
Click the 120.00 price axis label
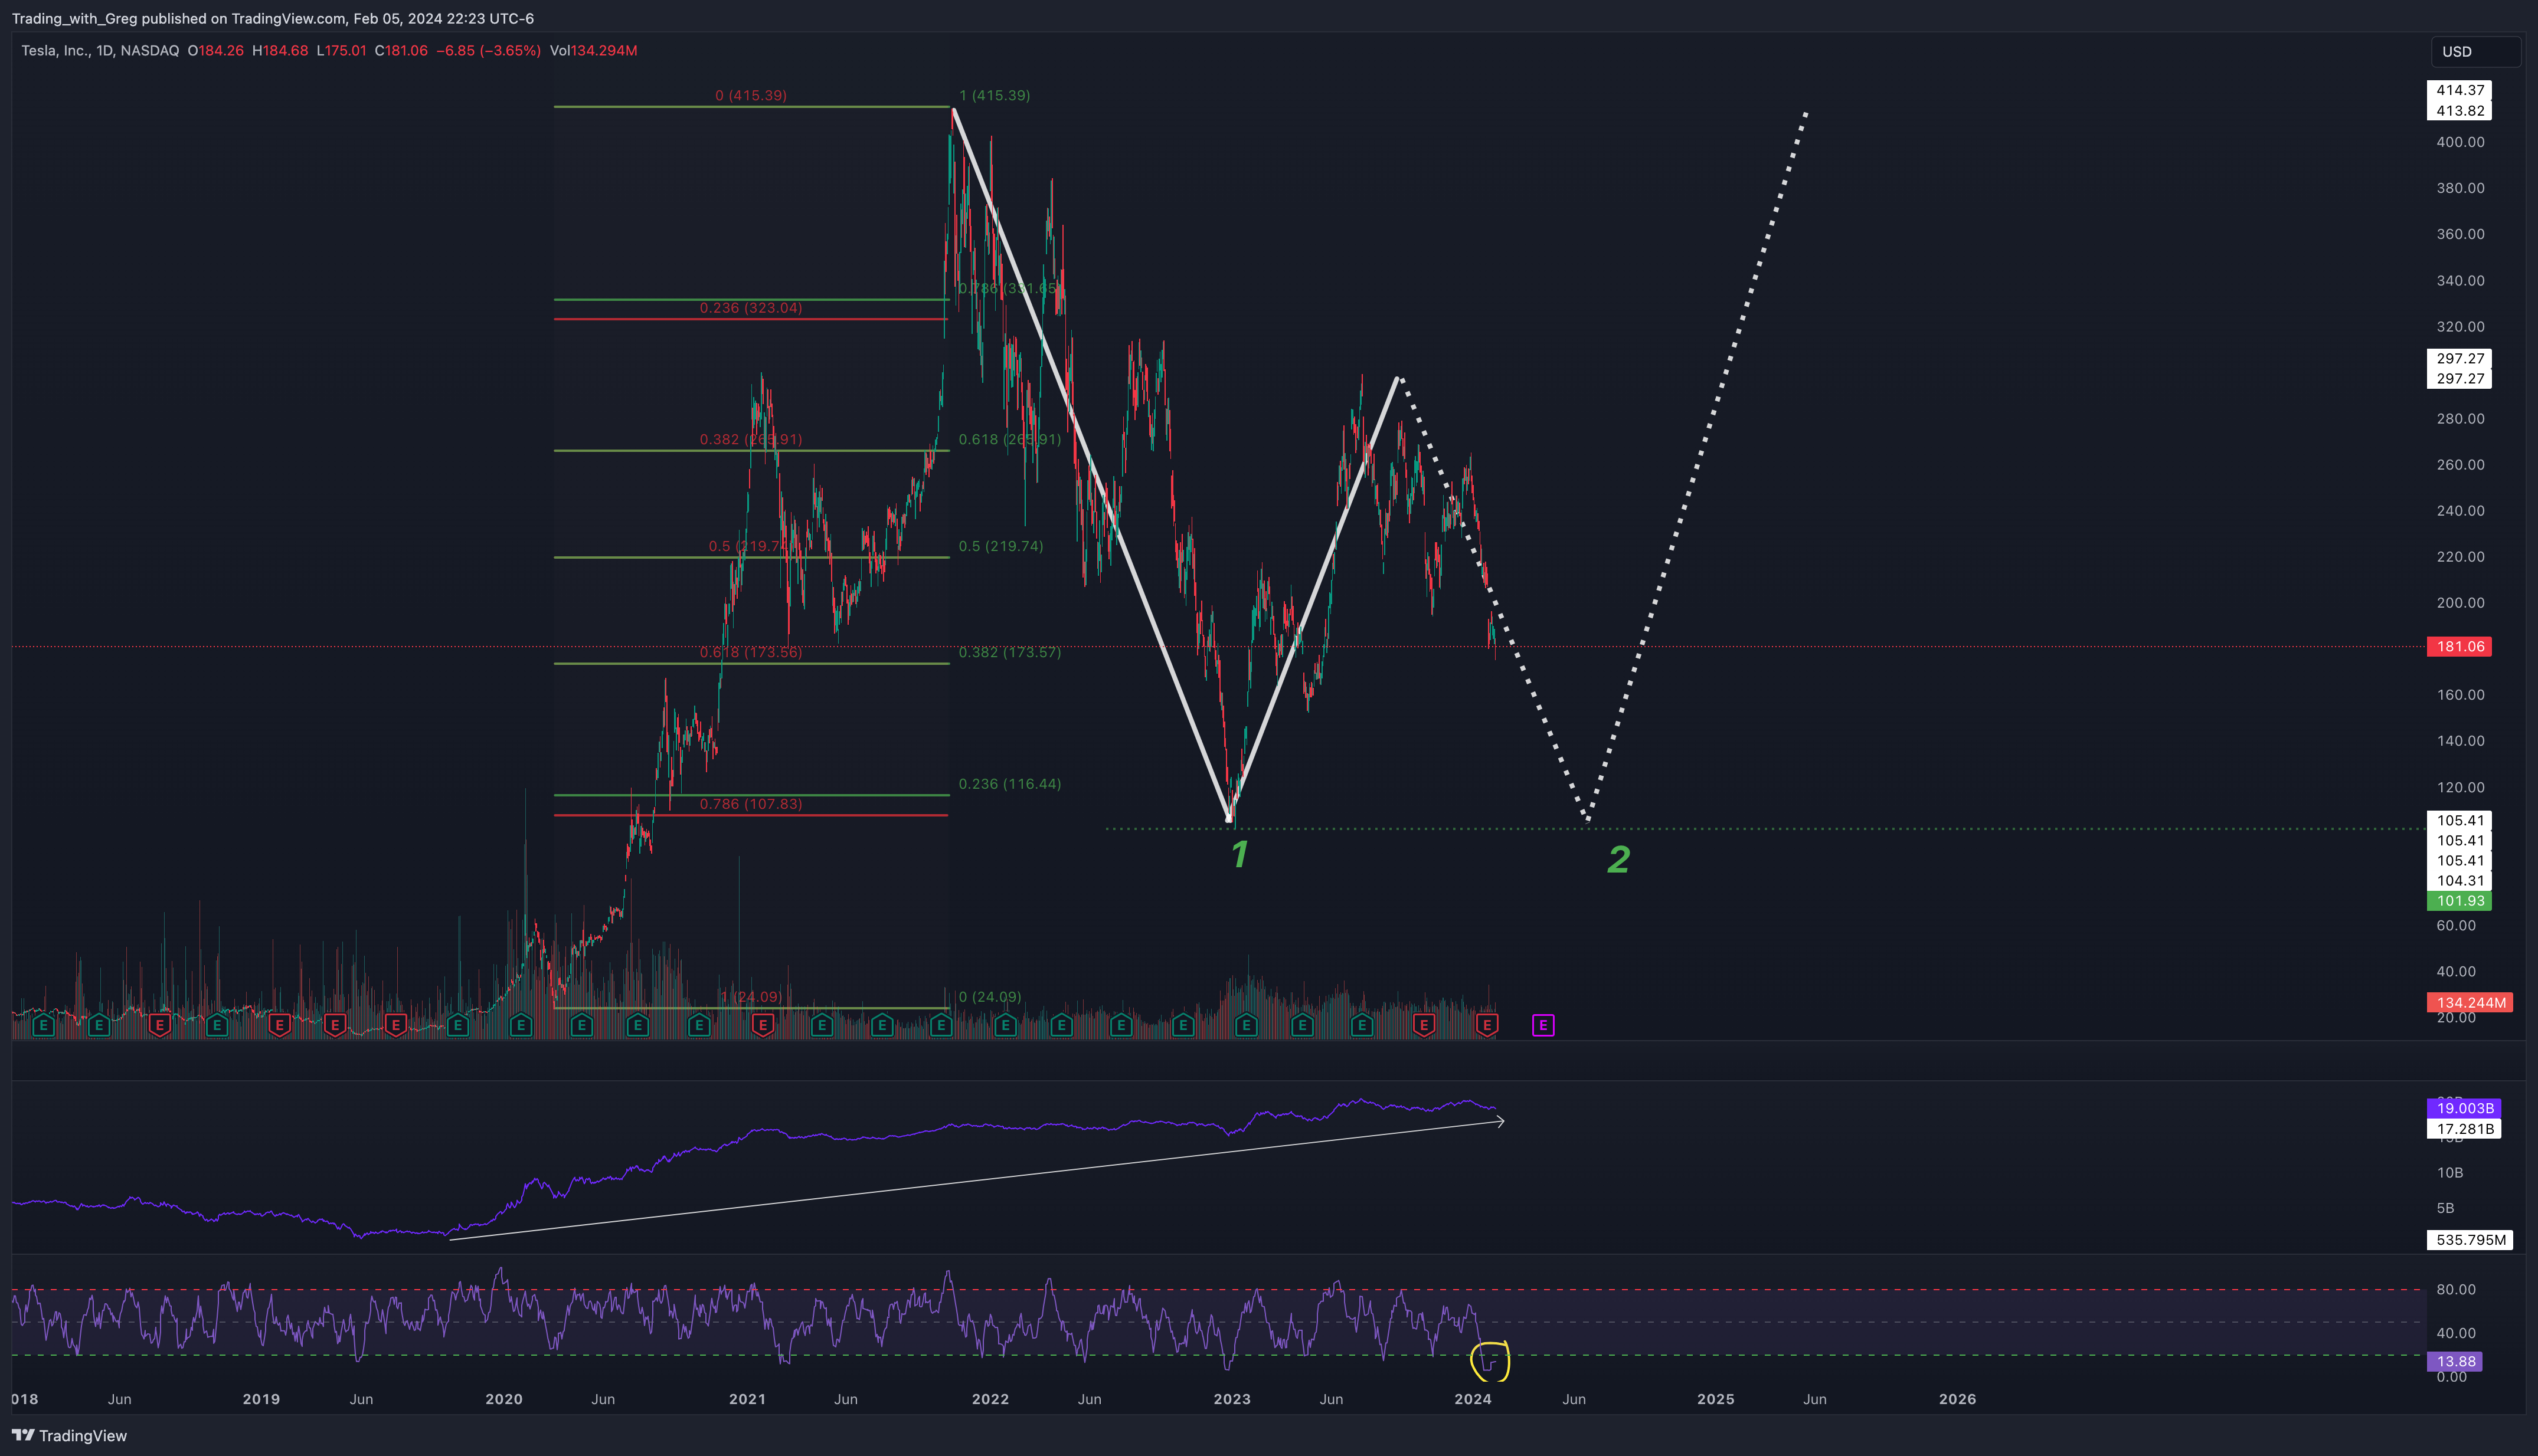point(2460,787)
